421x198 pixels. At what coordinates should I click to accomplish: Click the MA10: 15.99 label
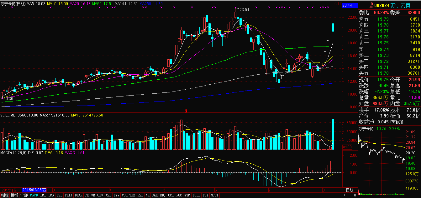(57, 3)
